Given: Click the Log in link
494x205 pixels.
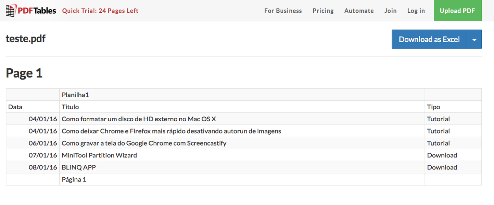Looking at the screenshot, I should pos(416,11).
